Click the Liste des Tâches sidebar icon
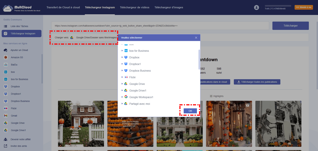This screenshot has width=318, height=151. pyautogui.click(x=6, y=26)
